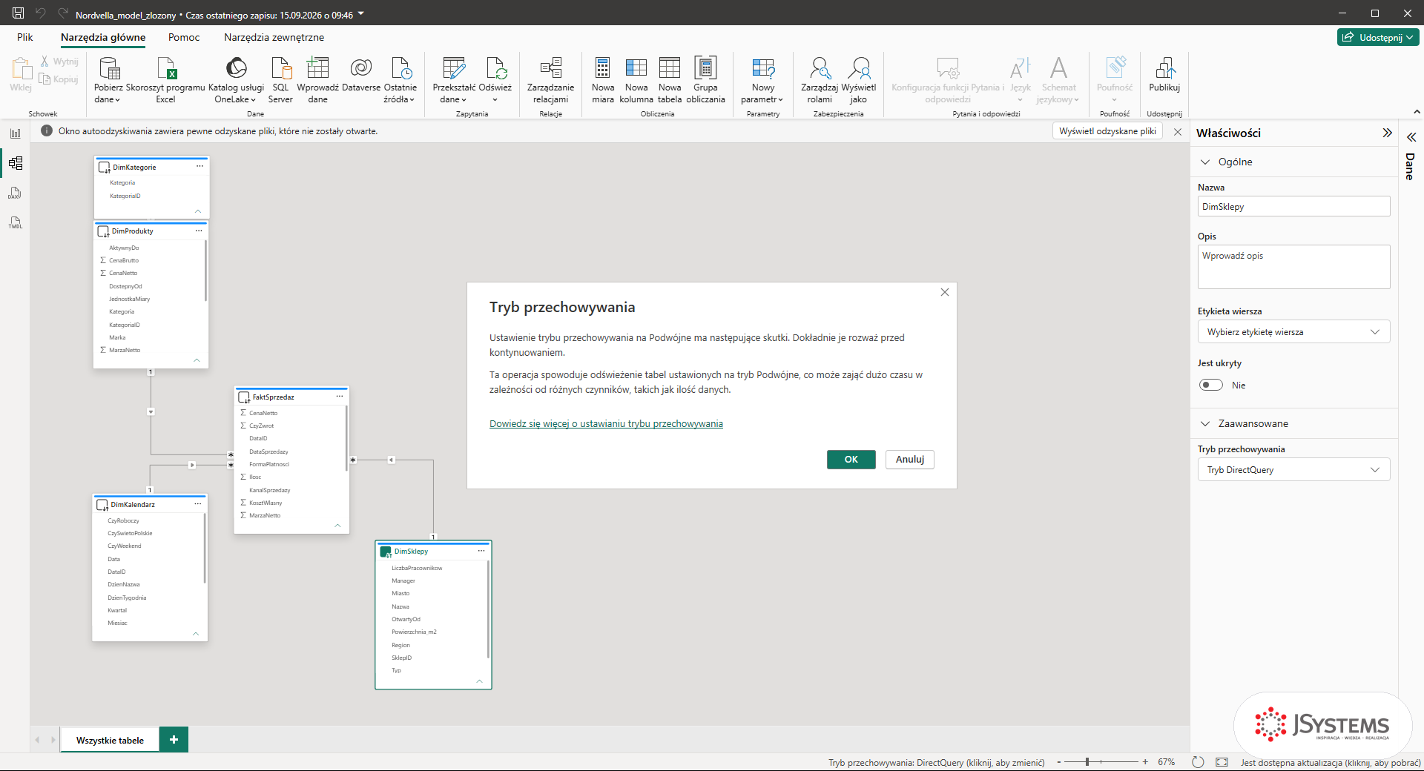
Task: Switch to Narzędzia zewnętrzne tab
Action: tap(274, 37)
